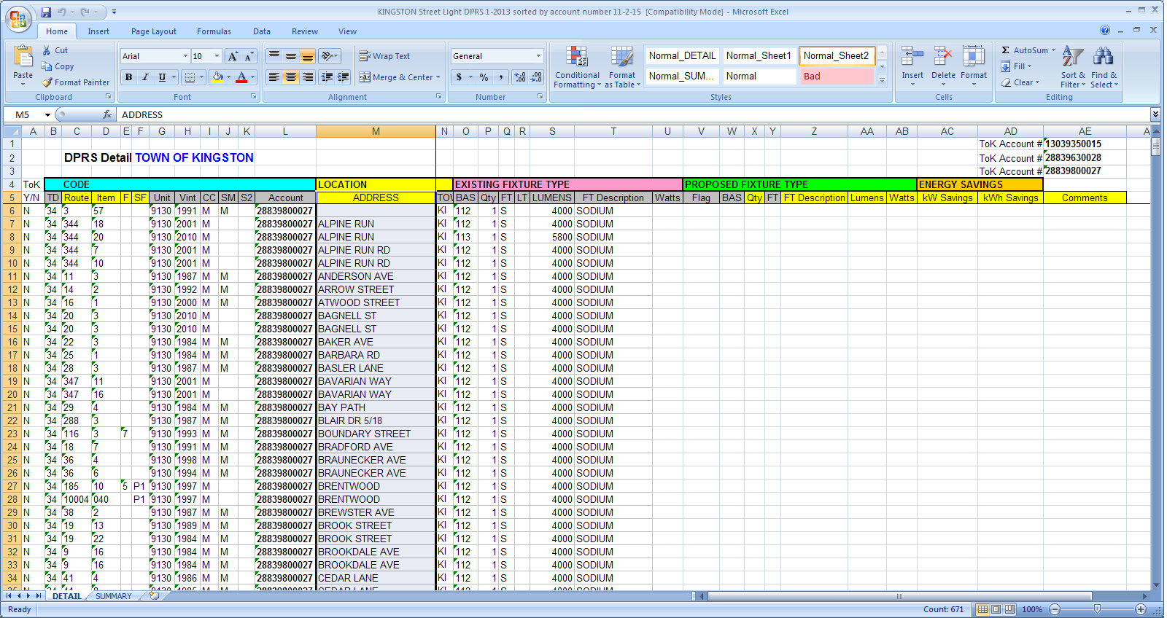Decrease the cell indent

point(327,77)
